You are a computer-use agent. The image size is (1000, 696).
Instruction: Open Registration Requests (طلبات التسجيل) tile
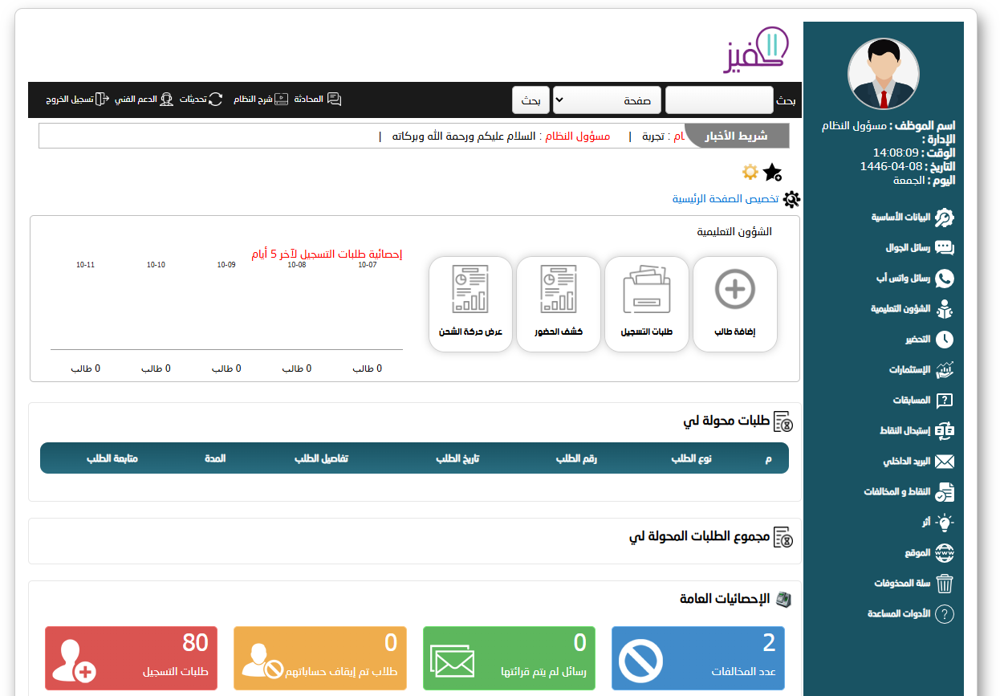tap(647, 303)
